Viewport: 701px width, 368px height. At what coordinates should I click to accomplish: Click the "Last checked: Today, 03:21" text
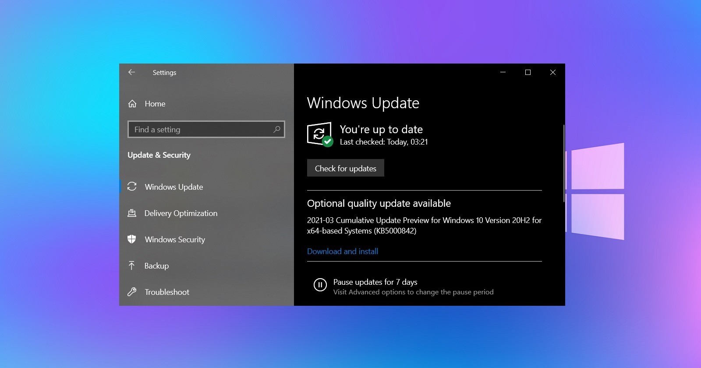click(384, 142)
